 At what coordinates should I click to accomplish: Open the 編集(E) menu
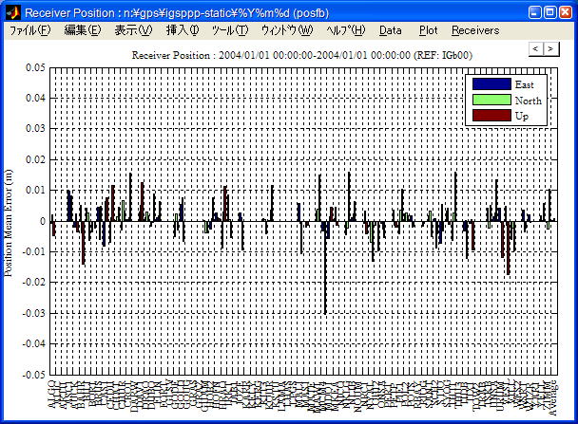pos(83,30)
